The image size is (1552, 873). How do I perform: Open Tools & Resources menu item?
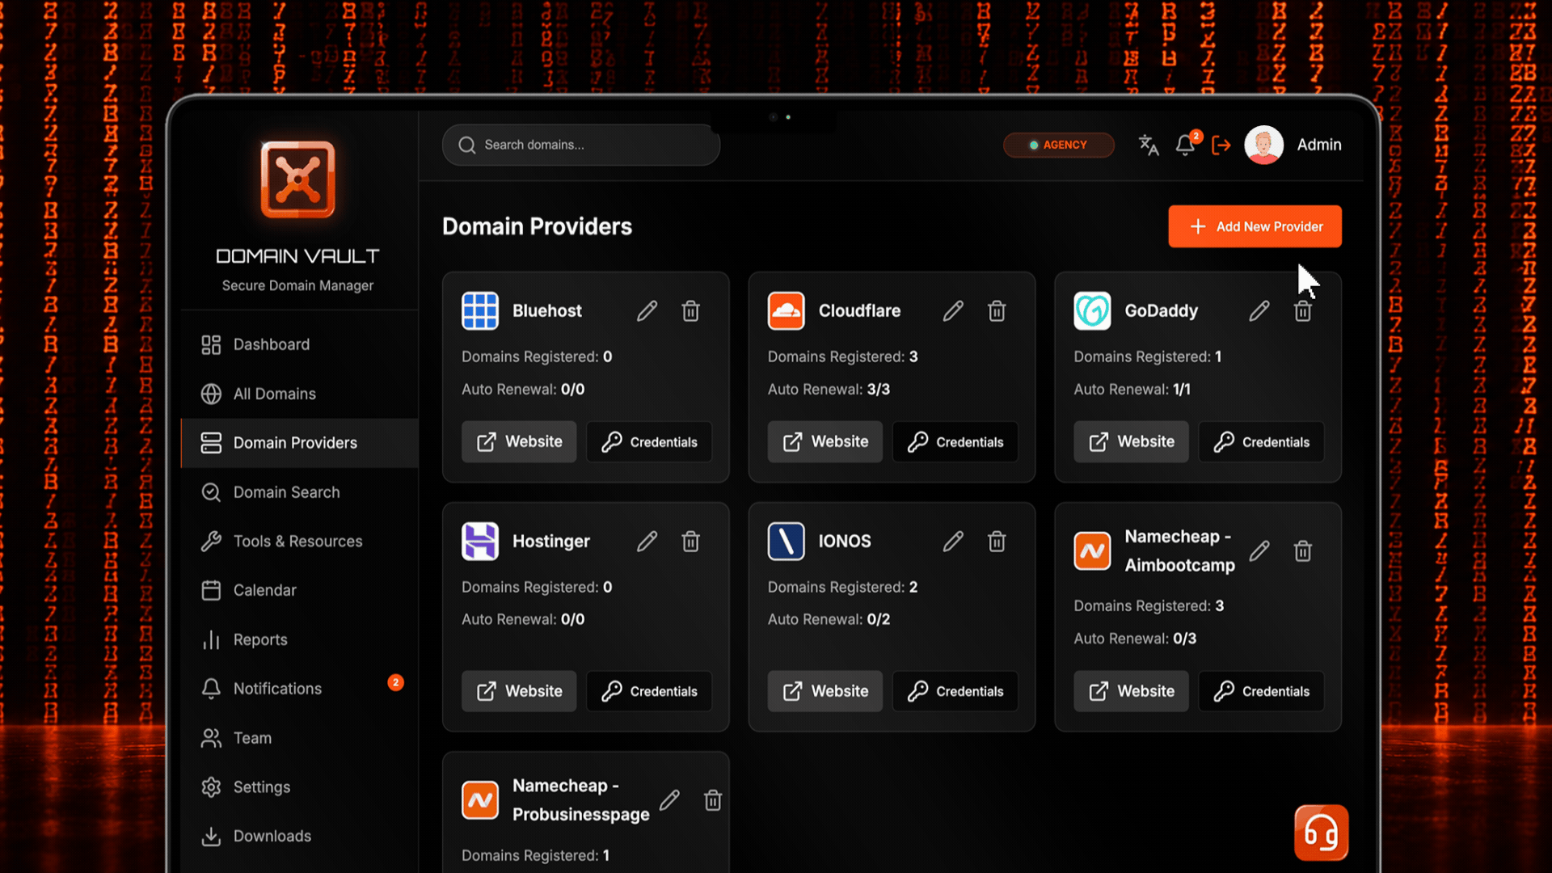point(300,542)
